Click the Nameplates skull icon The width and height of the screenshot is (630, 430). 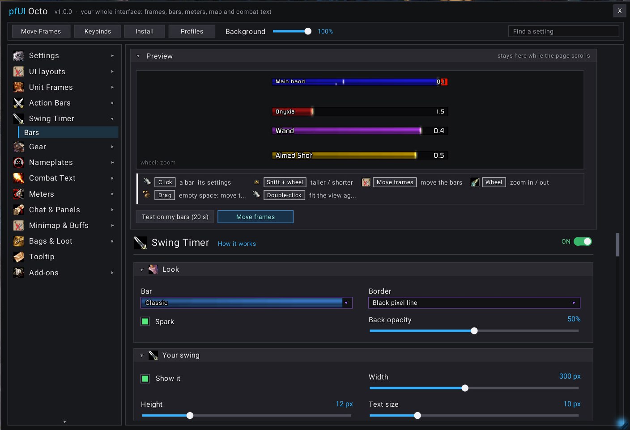pyautogui.click(x=18, y=162)
